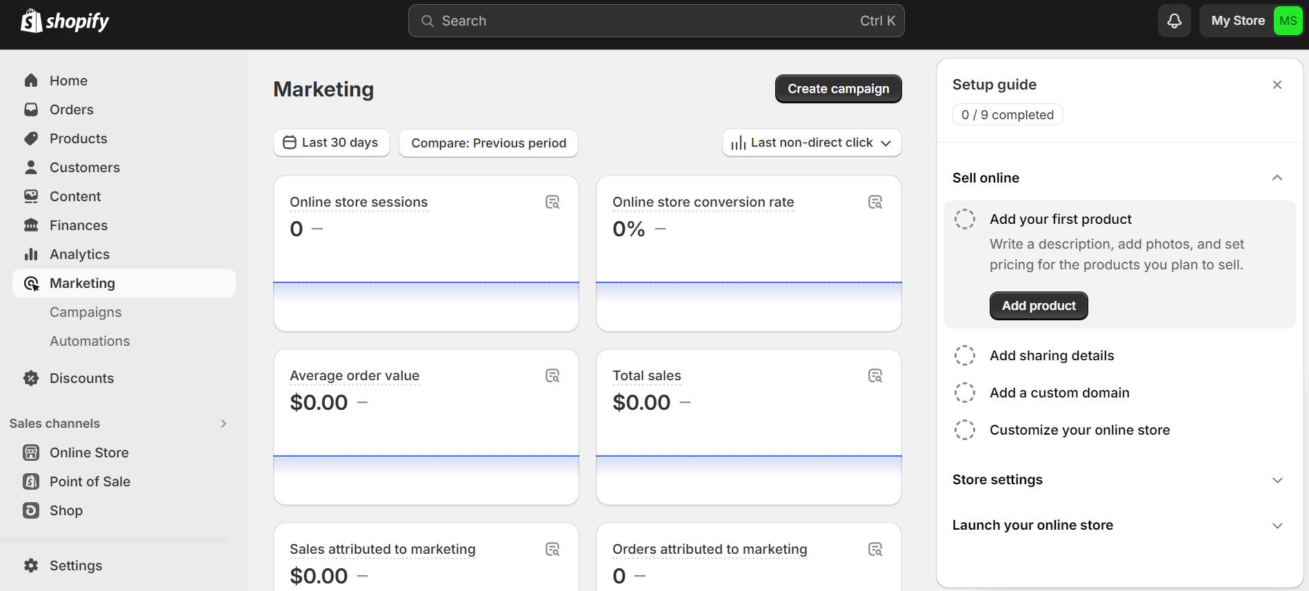The width and height of the screenshot is (1309, 591).
Task: Open report icon for Total sales
Action: pyautogui.click(x=875, y=375)
